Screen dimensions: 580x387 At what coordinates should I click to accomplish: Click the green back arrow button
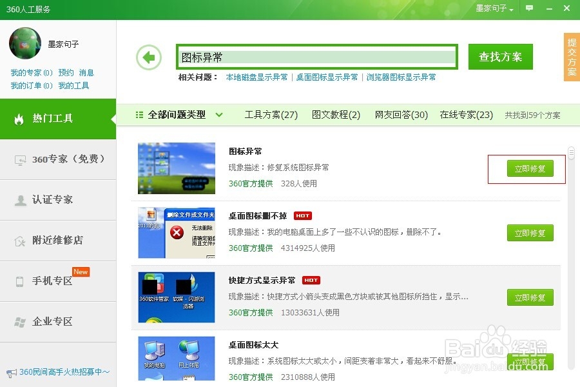pyautogui.click(x=149, y=57)
